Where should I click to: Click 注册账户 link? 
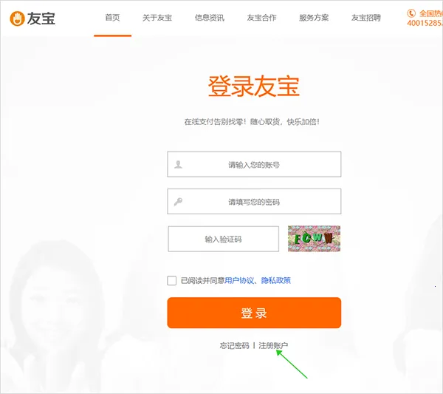[273, 346]
